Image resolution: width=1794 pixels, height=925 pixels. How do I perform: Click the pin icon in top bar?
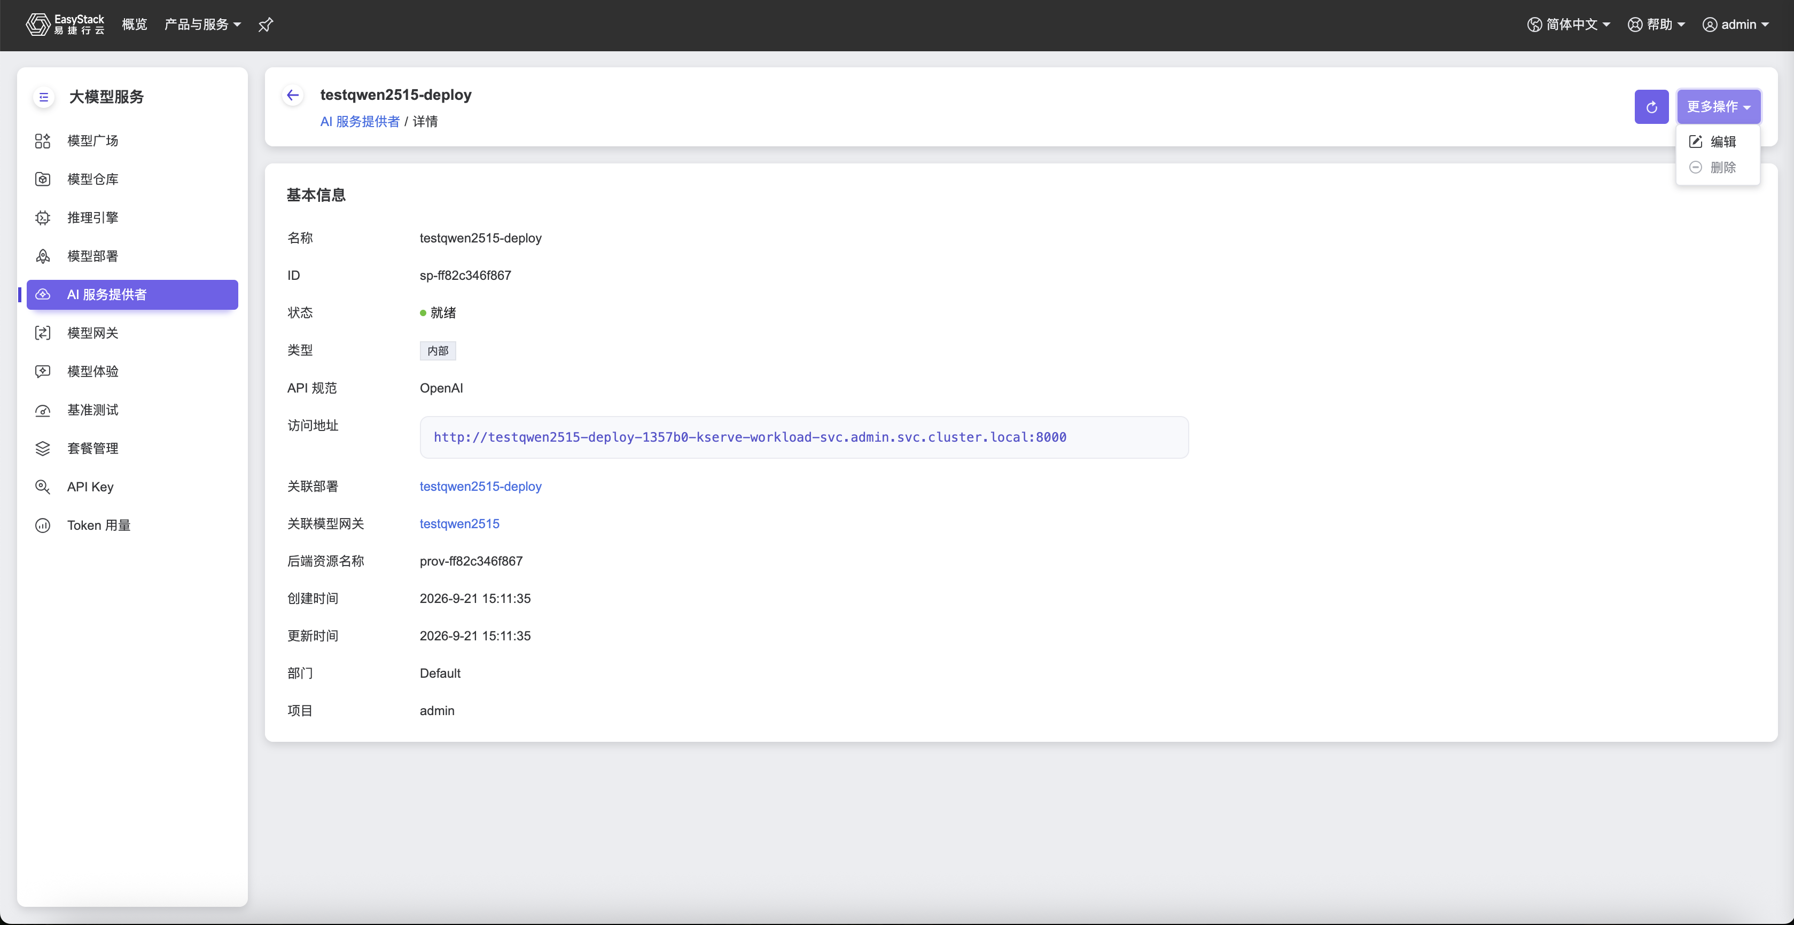click(x=266, y=25)
